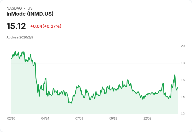This screenshot has height=132, width=192.
Task: Click the +0.04(+0.27%) price change
Action: point(46,26)
